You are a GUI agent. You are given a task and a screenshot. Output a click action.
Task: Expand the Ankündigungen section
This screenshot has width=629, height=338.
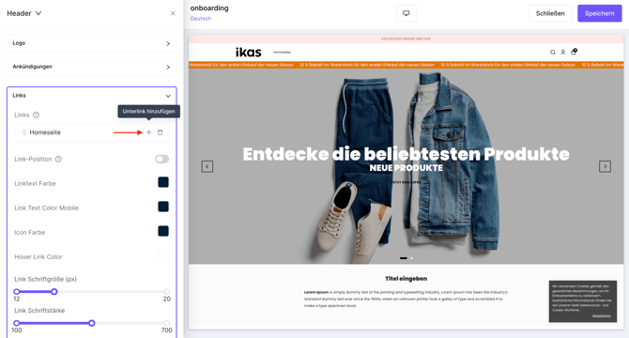91,67
